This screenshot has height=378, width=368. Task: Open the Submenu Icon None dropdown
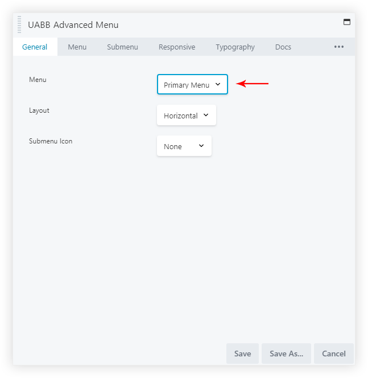pos(184,146)
